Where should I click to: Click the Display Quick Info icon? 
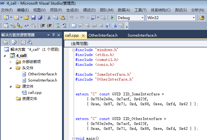[20, 26]
